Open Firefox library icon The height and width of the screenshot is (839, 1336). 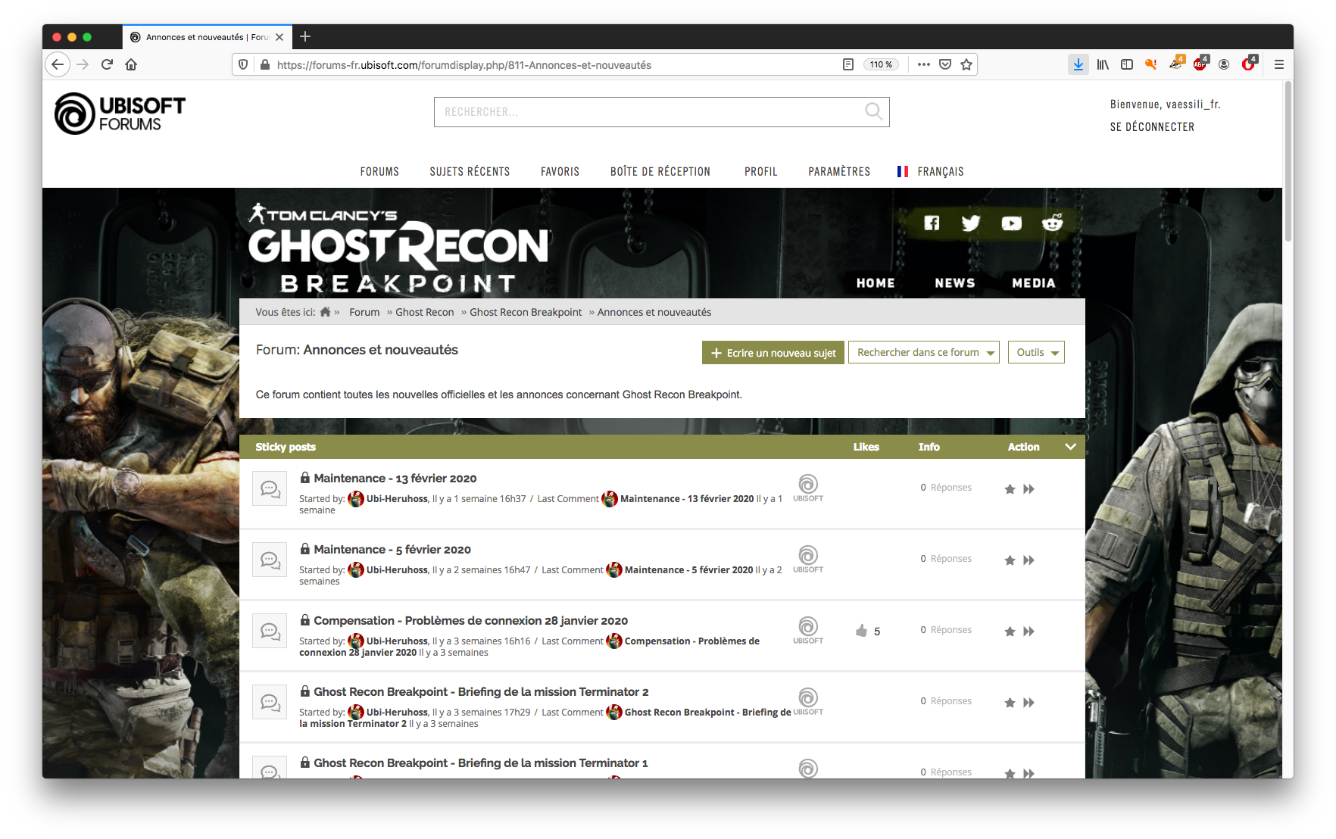[x=1103, y=64]
